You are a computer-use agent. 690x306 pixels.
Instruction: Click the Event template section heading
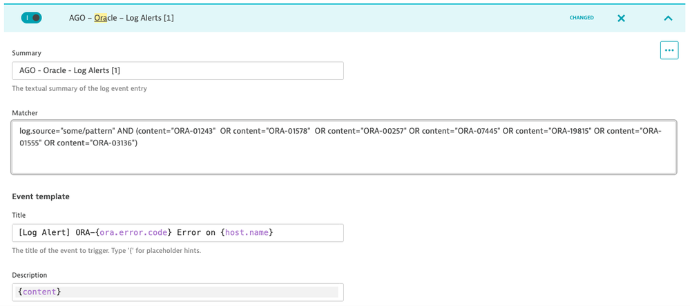point(41,196)
